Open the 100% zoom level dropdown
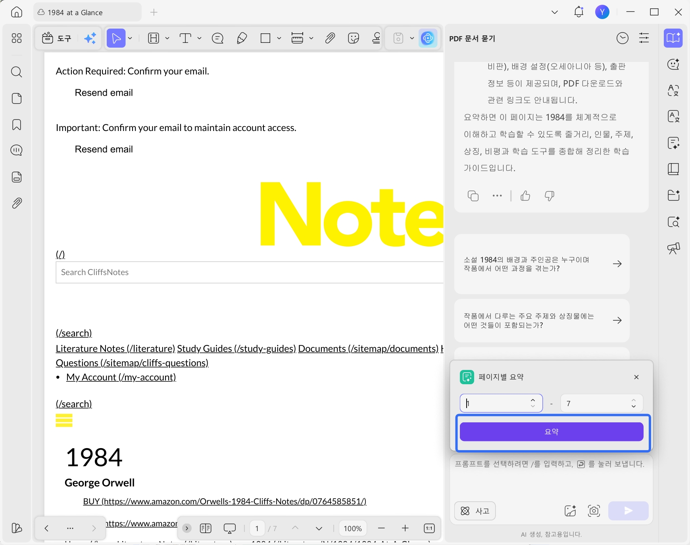Viewport: 690px width, 545px height. [x=353, y=528]
